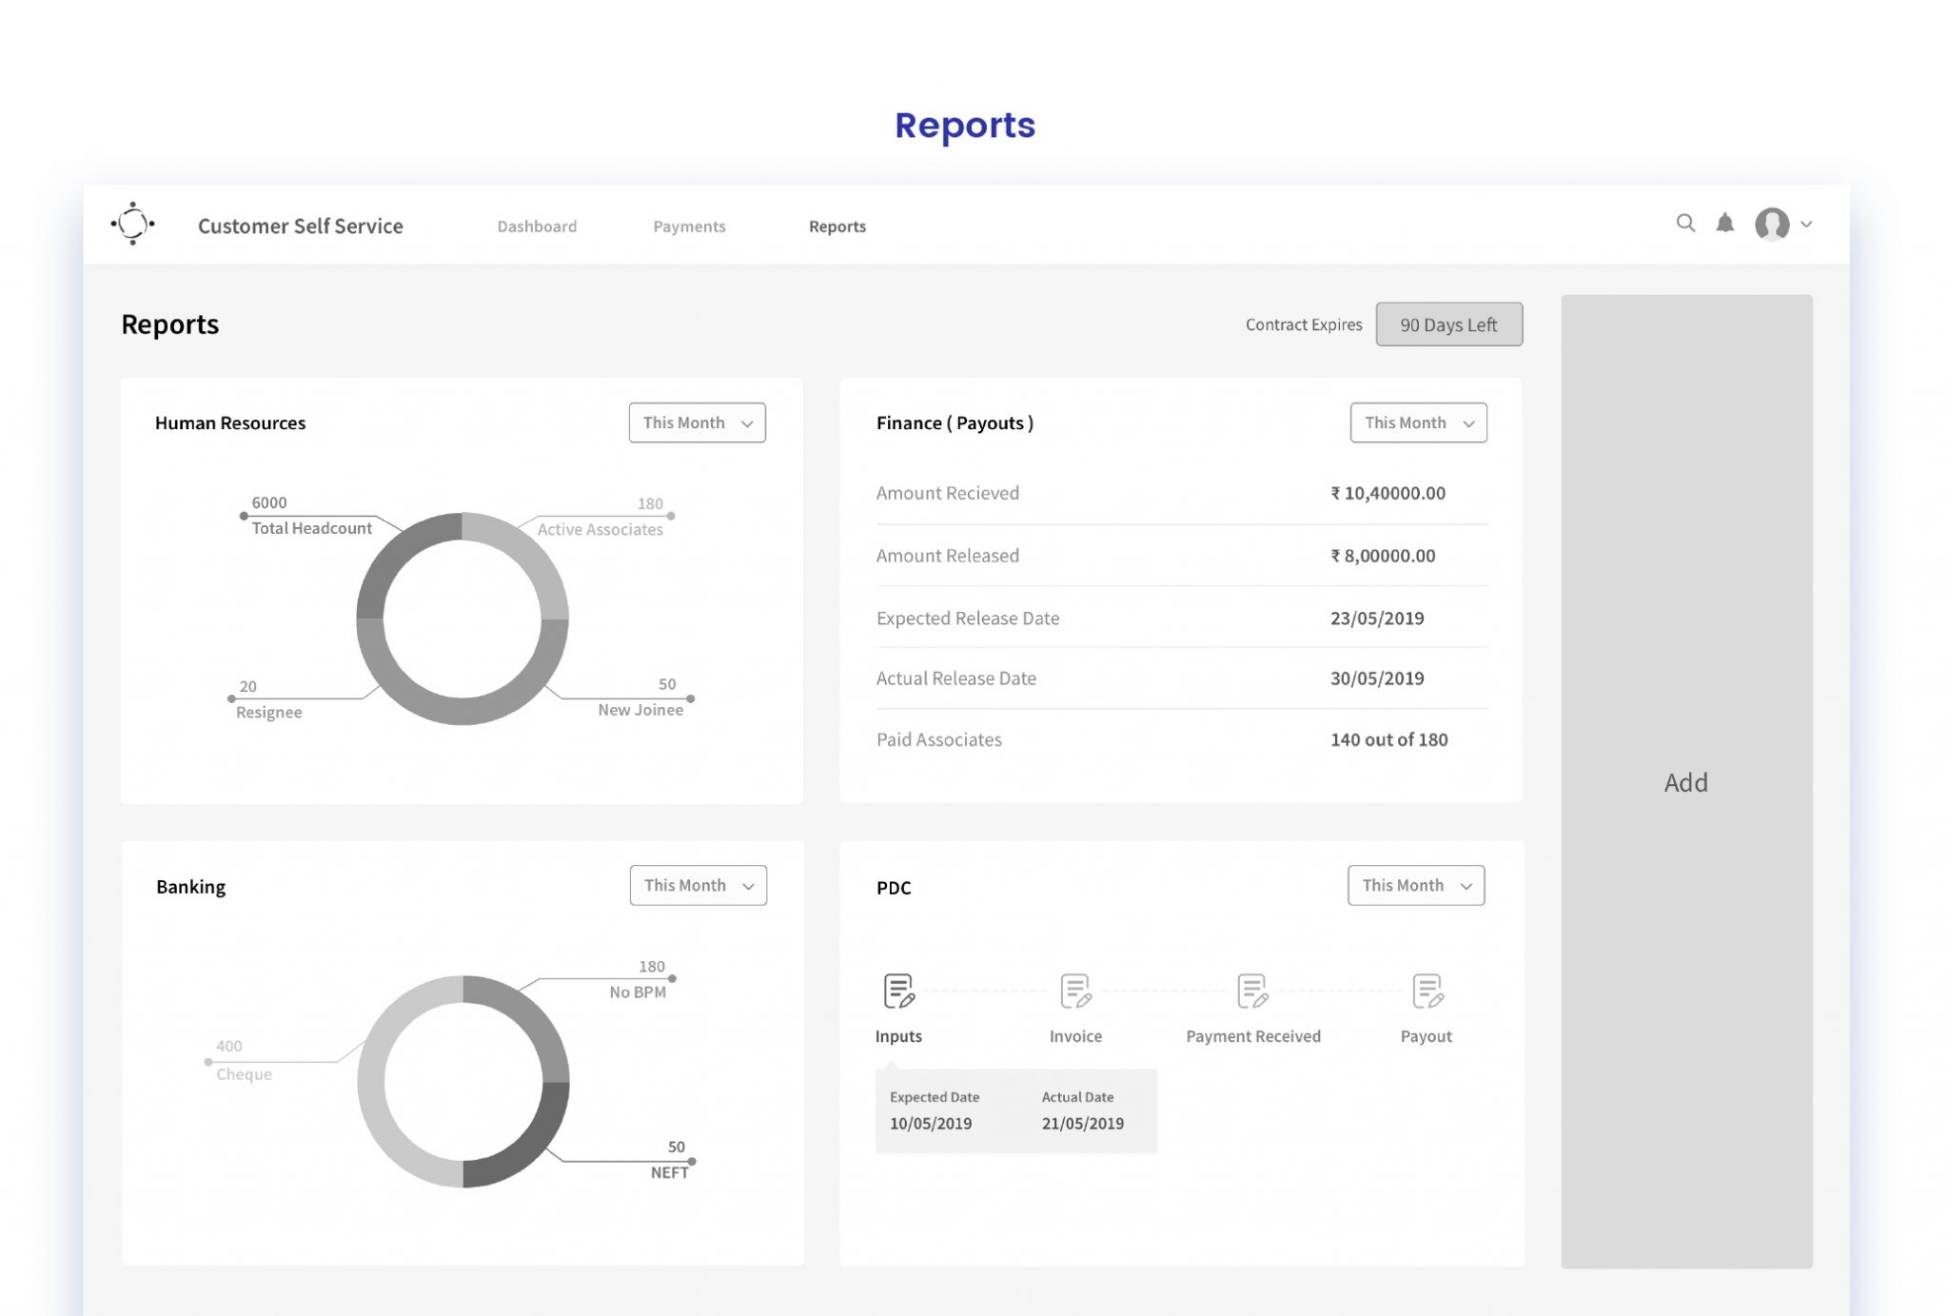Click the Customer Self Service logo

tap(133, 224)
